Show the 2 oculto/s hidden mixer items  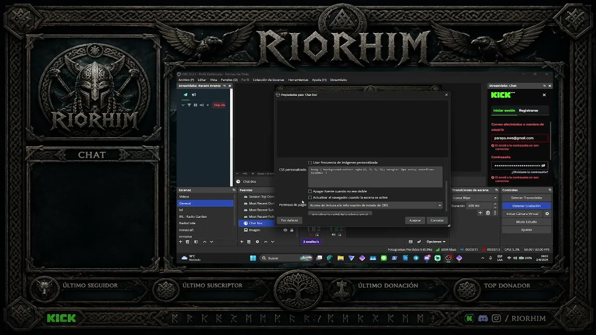[311, 242]
